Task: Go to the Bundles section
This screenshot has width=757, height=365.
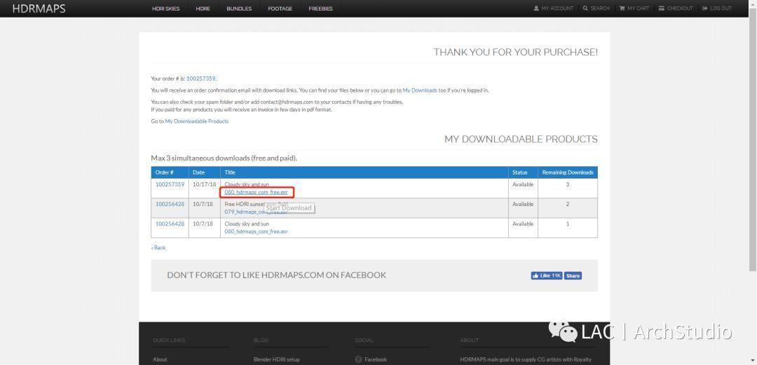Action: click(239, 8)
